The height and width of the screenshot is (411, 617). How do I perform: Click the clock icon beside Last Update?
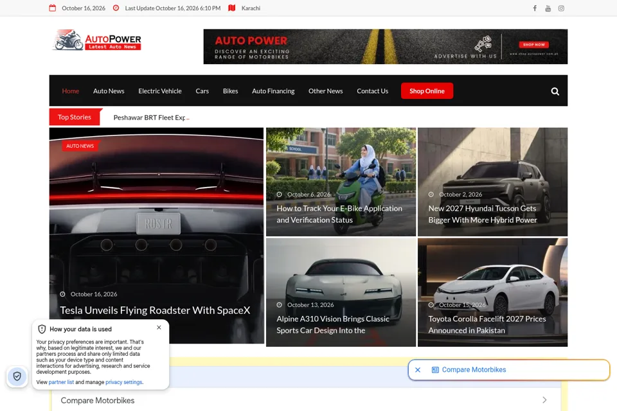tap(116, 8)
